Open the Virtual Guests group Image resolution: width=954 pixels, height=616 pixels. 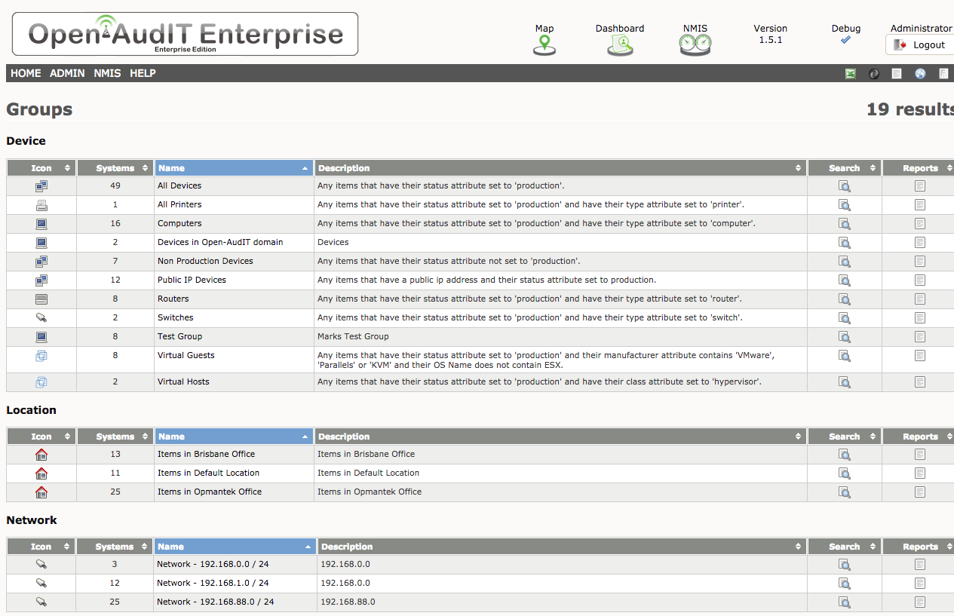coord(186,355)
